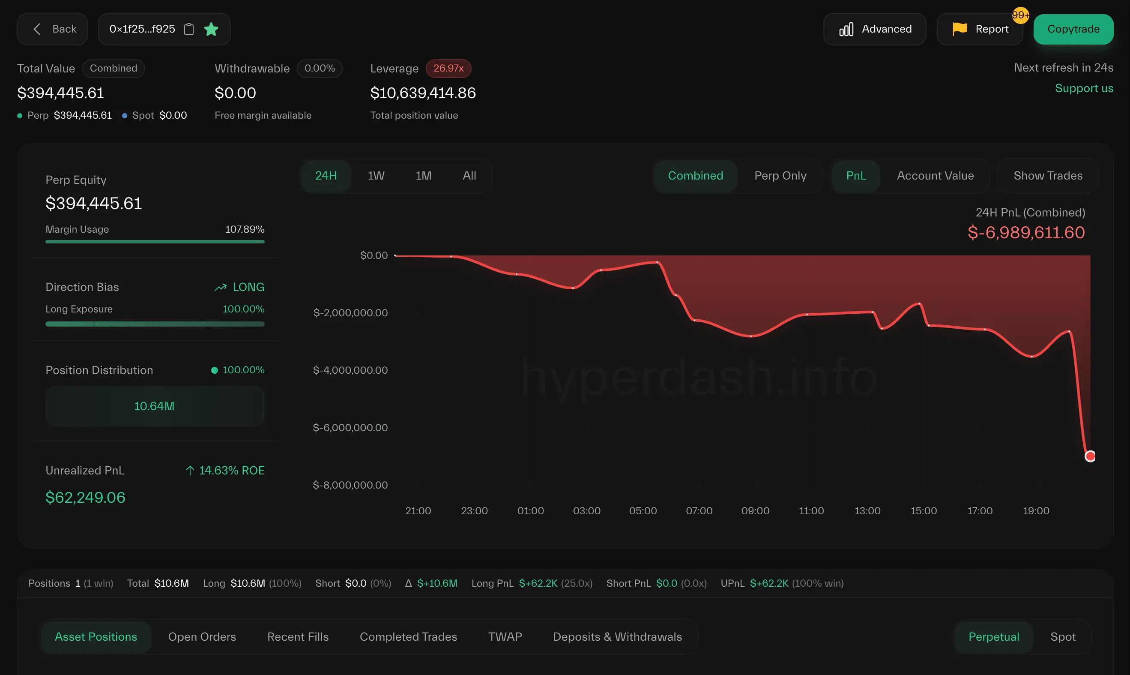Screen dimensions: 1130x675
Task: Switch chart to Combined mode
Action: click(x=695, y=176)
